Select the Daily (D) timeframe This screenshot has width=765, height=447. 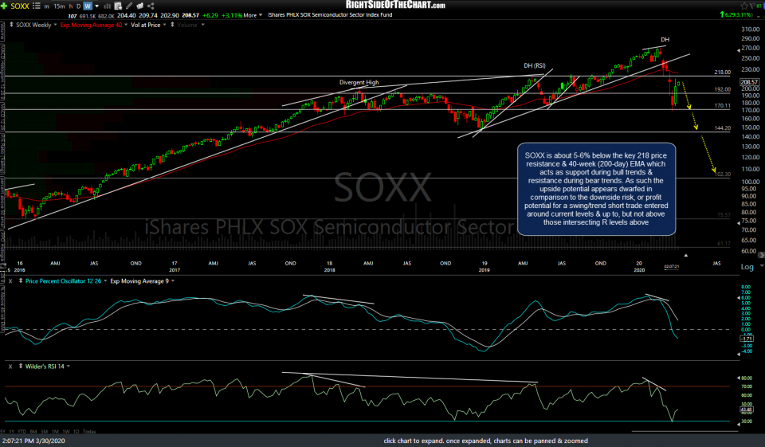point(79,6)
